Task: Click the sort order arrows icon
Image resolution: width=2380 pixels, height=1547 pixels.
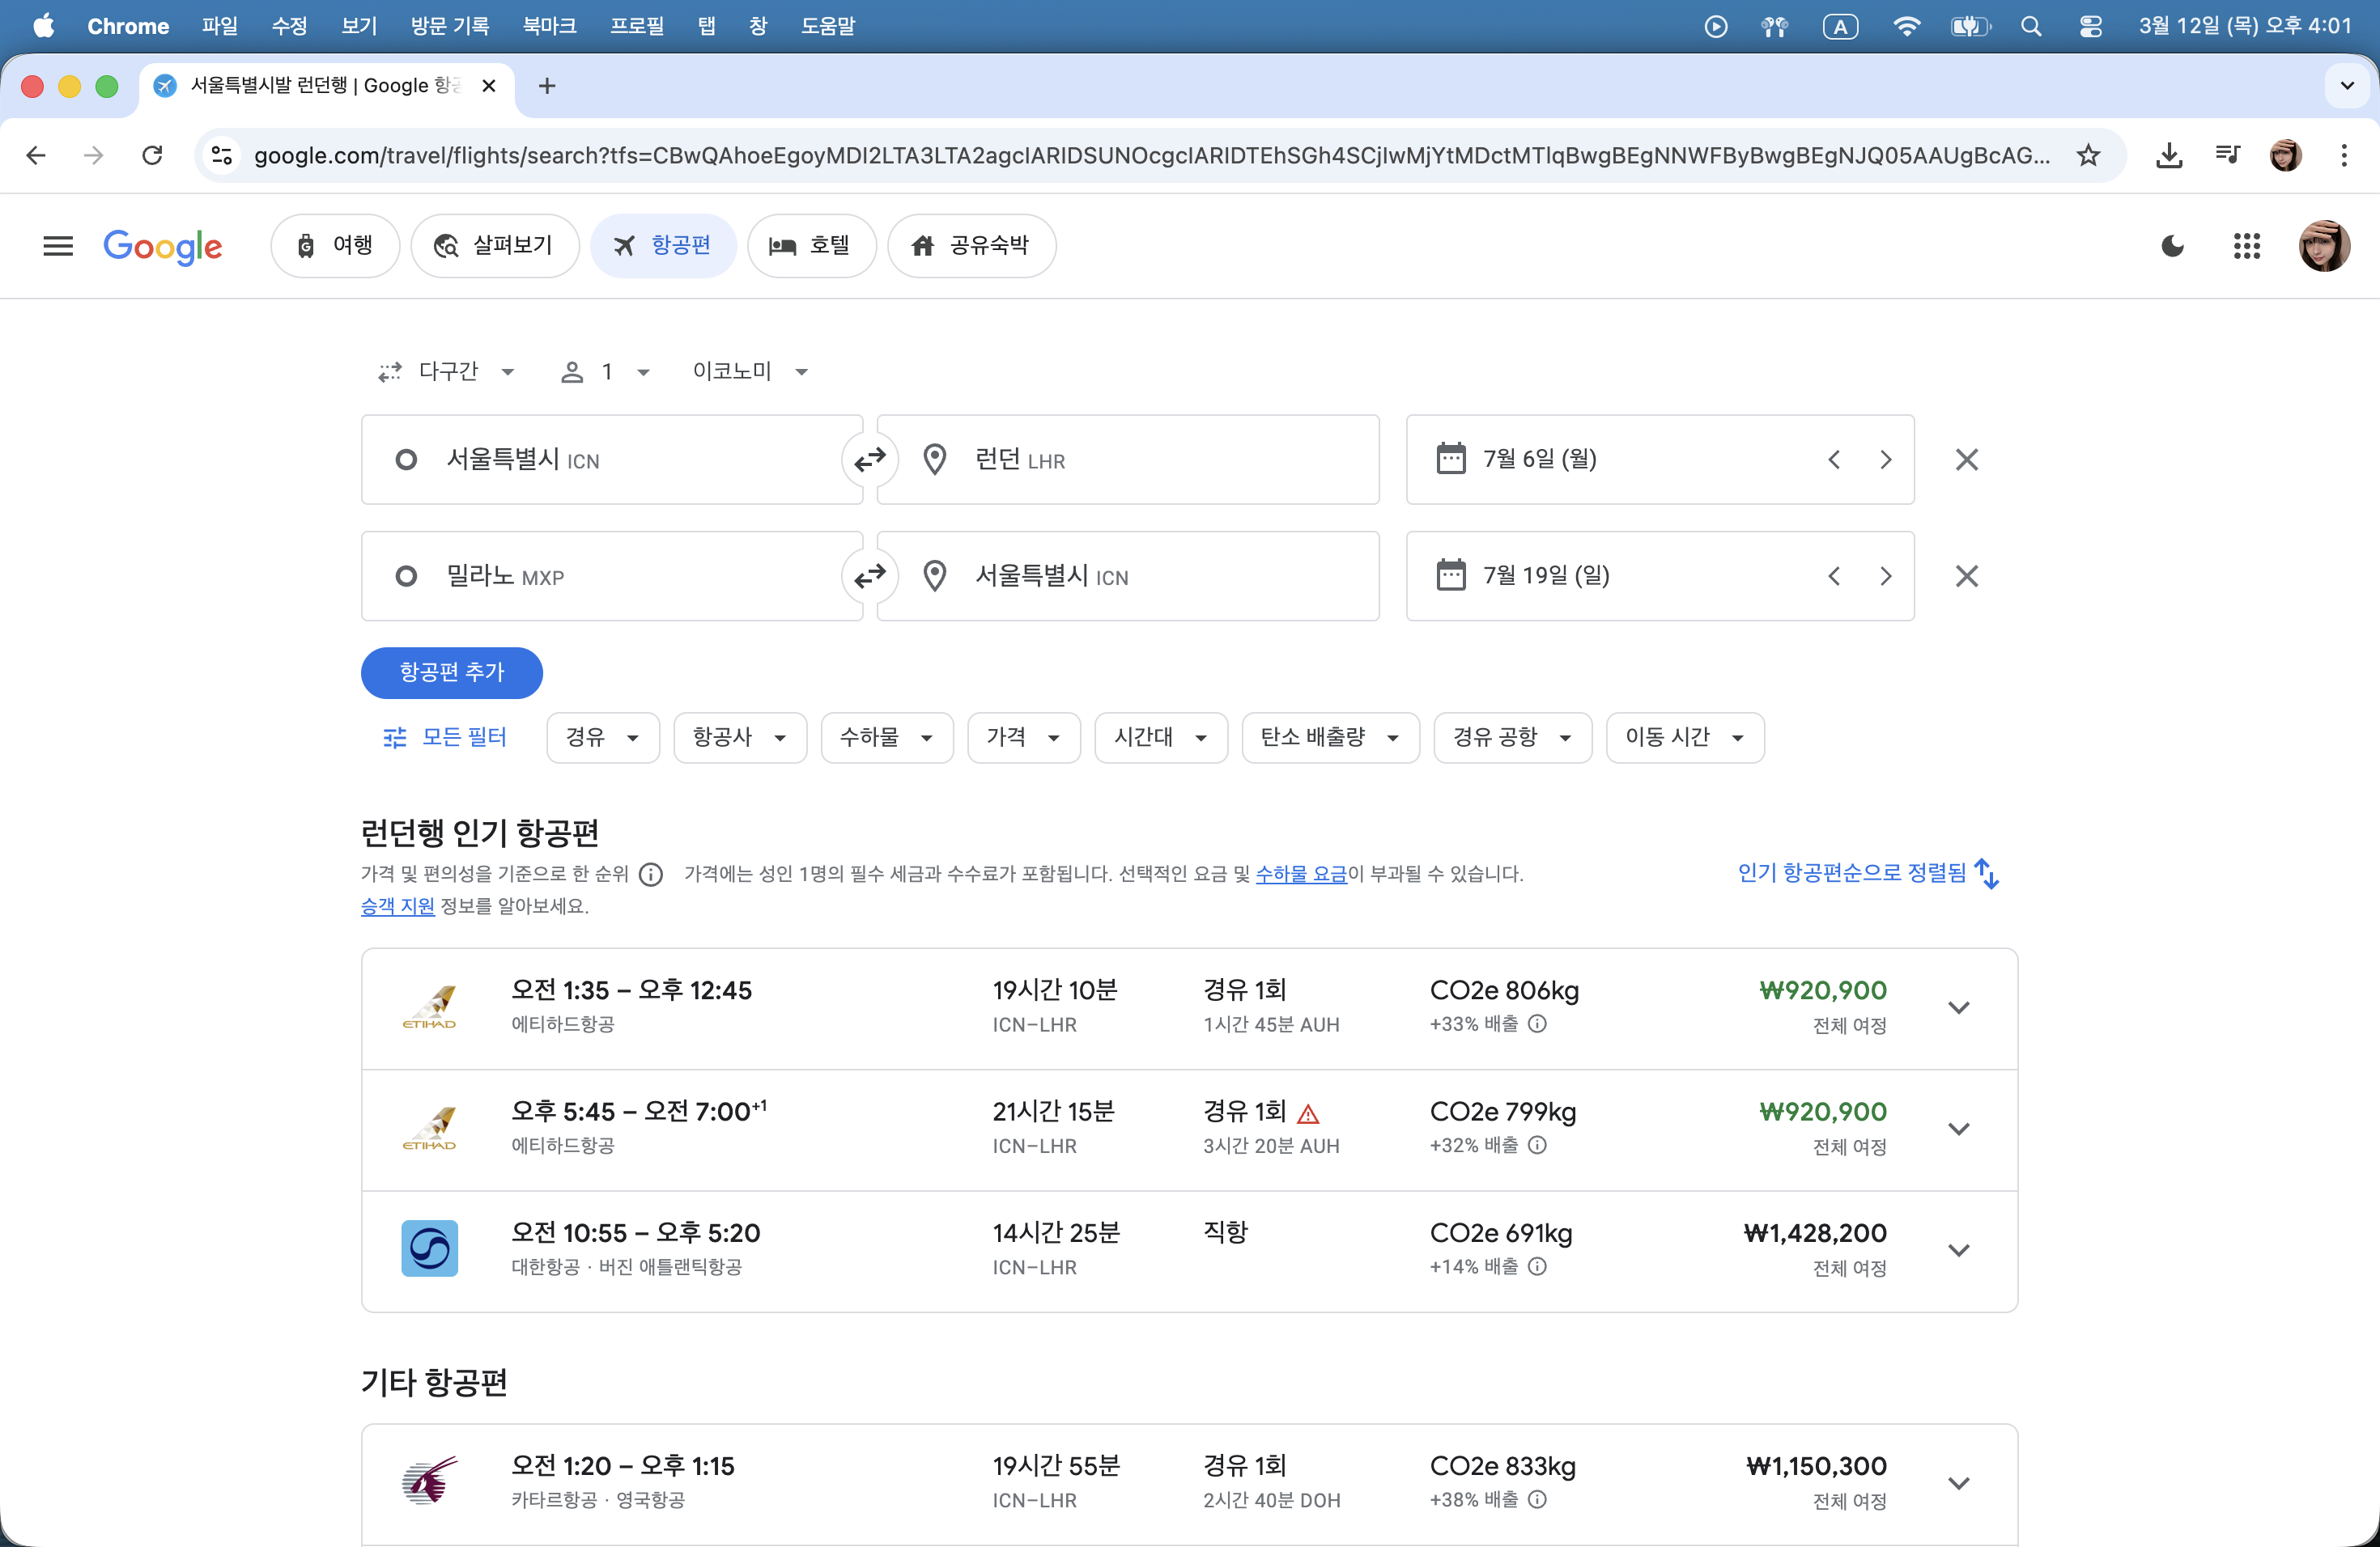Action: click(x=1987, y=874)
